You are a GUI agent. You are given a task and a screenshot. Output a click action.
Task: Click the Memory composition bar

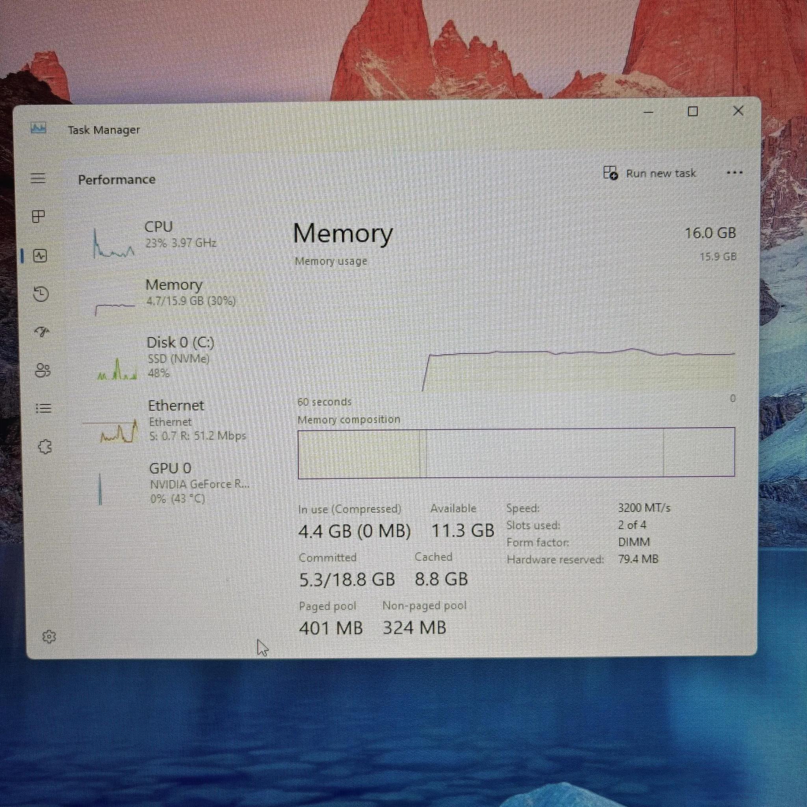(516, 452)
